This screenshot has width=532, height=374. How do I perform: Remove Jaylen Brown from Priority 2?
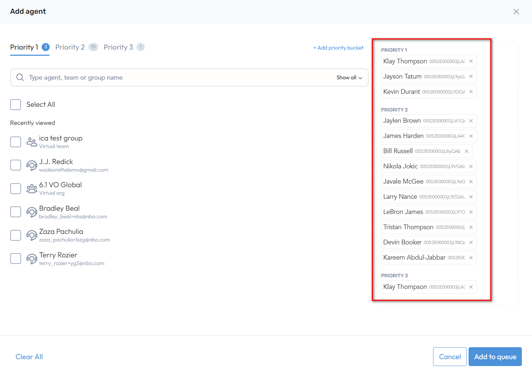pos(471,121)
